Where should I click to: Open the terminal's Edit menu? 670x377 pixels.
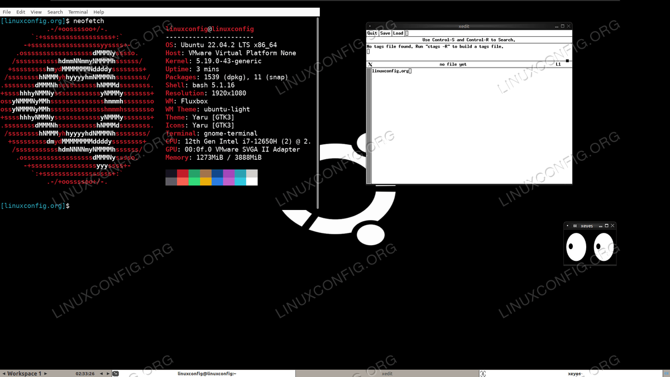click(21, 12)
